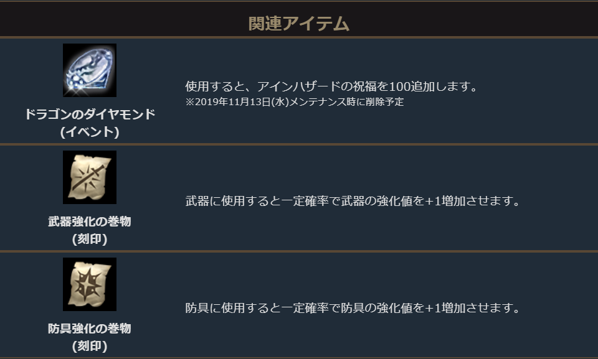Click the ドラゴンのダイヤモンド item name
The height and width of the screenshot is (359, 598).
89,114
